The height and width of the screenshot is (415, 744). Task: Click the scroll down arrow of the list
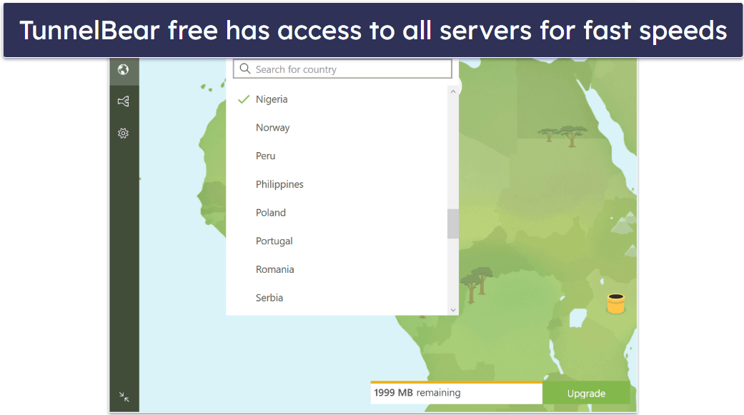tap(453, 310)
